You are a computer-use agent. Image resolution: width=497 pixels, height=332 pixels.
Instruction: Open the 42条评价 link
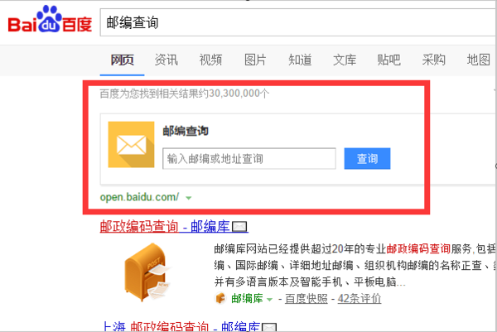pos(359,298)
